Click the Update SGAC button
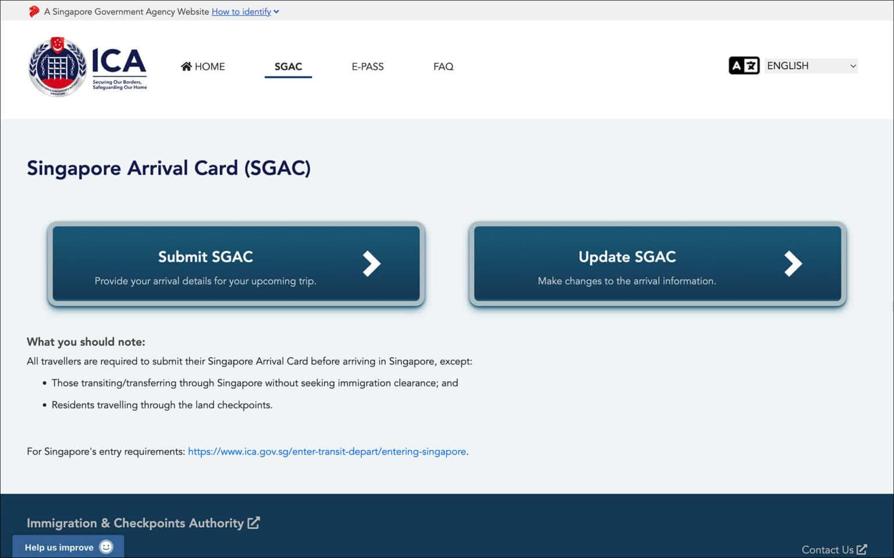 pyautogui.click(x=657, y=263)
